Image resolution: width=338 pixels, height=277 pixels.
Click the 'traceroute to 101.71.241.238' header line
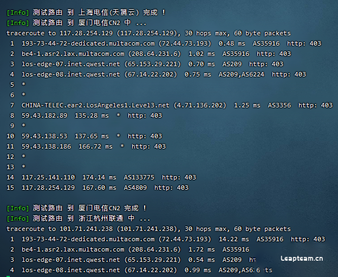(x=148, y=229)
